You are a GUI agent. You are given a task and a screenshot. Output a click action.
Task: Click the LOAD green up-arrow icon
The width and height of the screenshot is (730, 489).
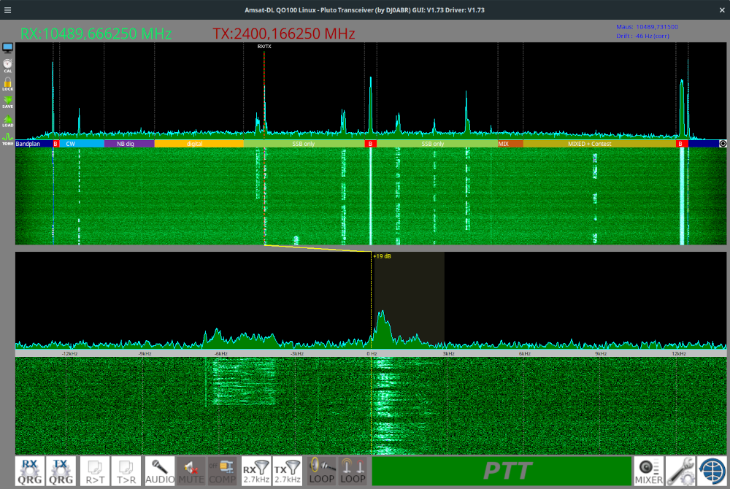tap(7, 120)
